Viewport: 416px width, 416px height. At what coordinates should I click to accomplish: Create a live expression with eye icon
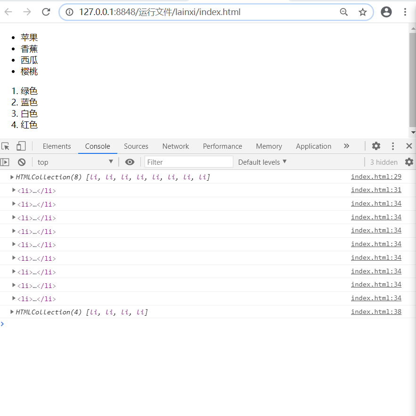point(130,162)
